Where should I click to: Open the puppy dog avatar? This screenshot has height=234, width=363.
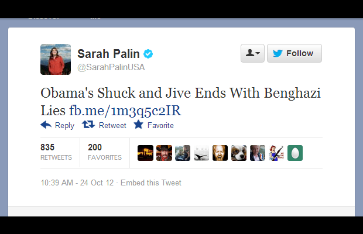239,153
